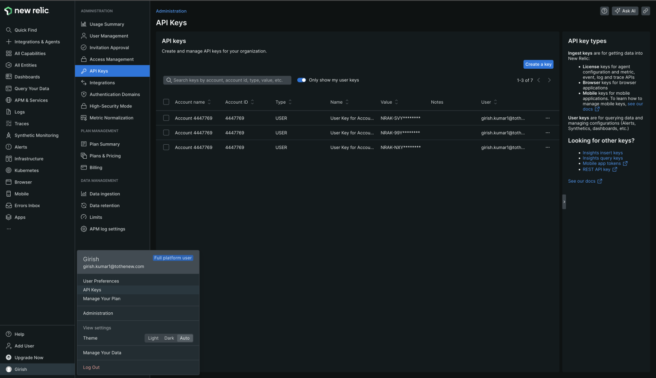The width and height of the screenshot is (656, 378).
Task: Open the Dashboards section
Action: [27, 77]
